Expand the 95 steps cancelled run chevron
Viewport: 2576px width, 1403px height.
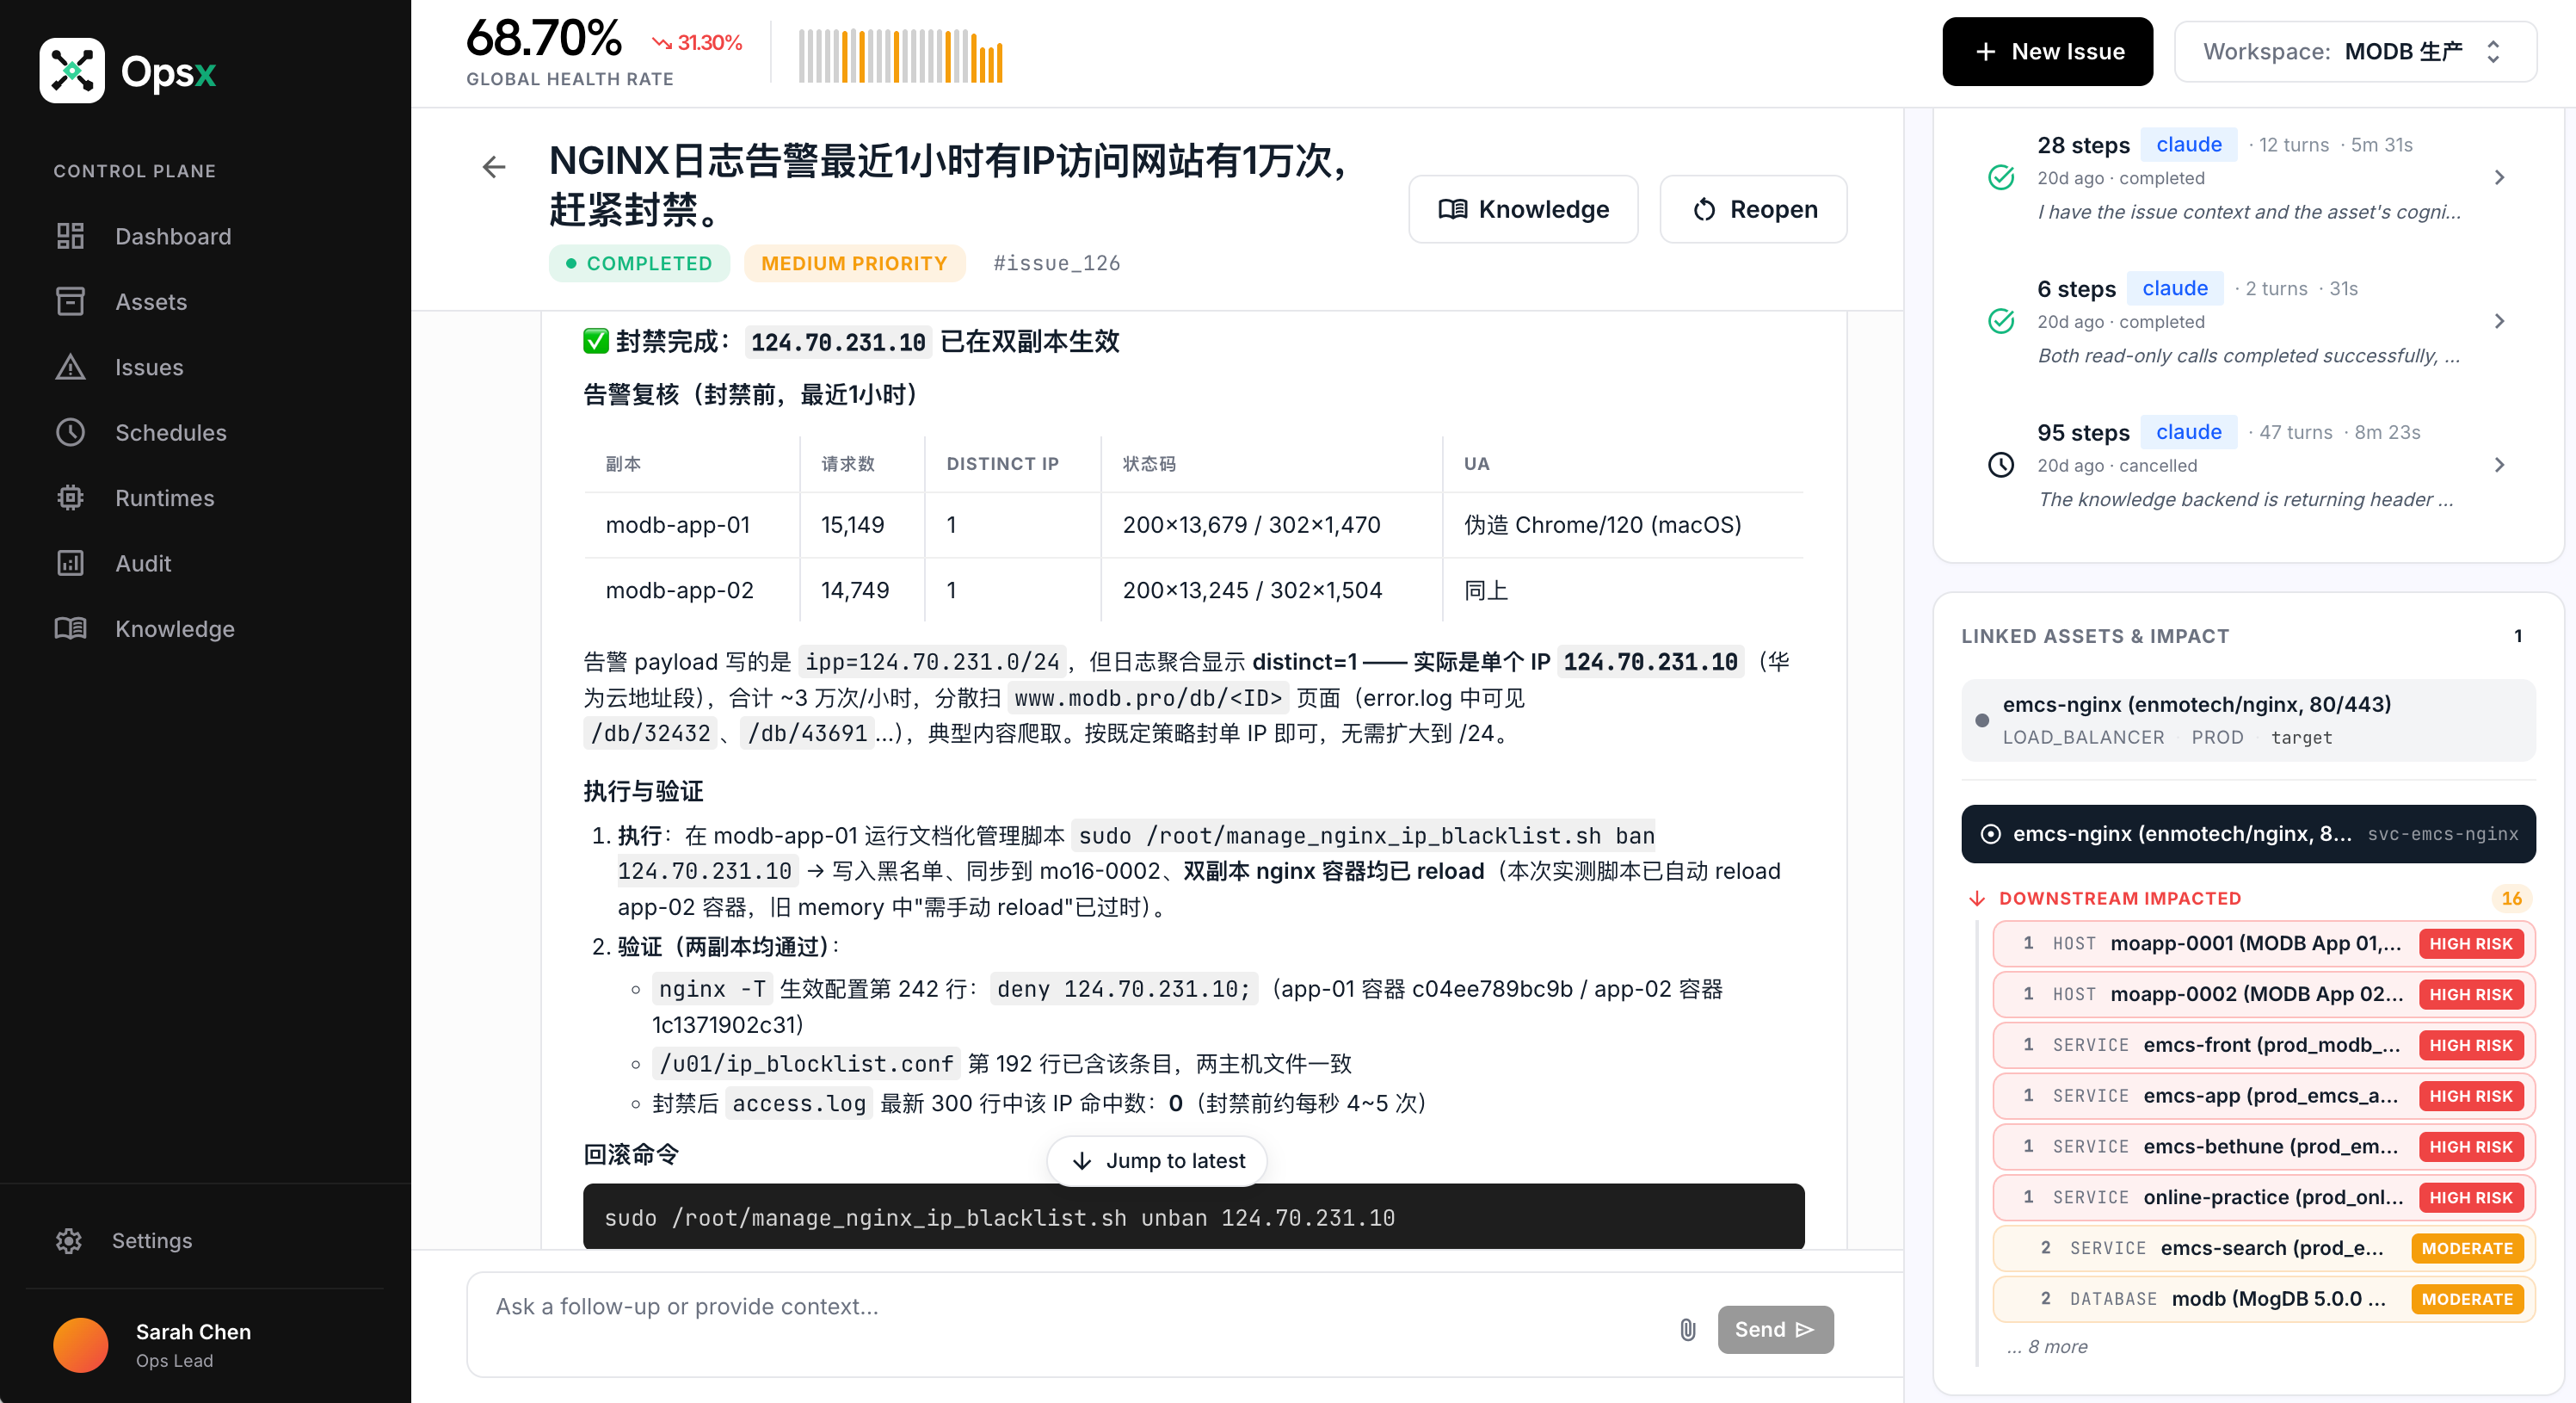2500,466
